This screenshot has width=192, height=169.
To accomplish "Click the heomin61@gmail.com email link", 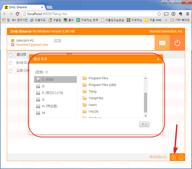I will tap(32, 45).
